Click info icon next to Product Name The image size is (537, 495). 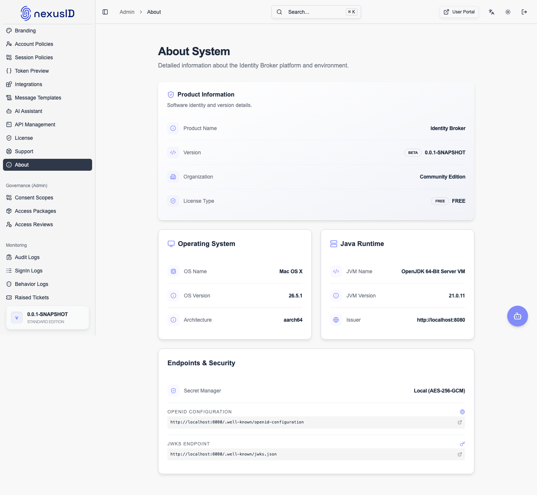(173, 128)
